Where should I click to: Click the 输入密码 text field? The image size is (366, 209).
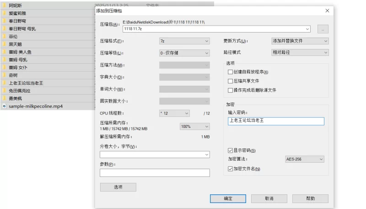(x=276, y=121)
